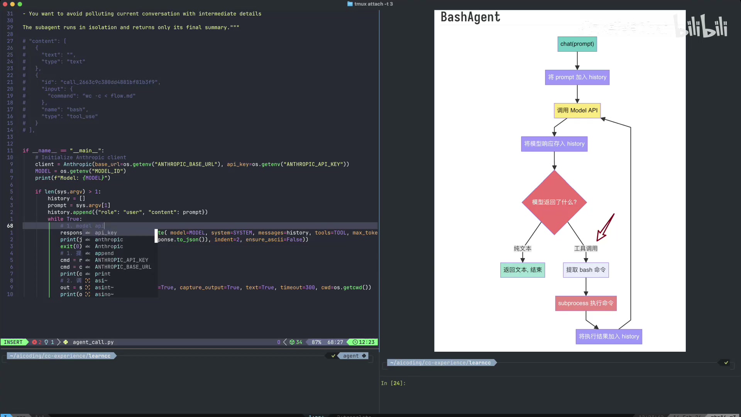Click the folder icon in tmux window title

[x=350, y=4]
